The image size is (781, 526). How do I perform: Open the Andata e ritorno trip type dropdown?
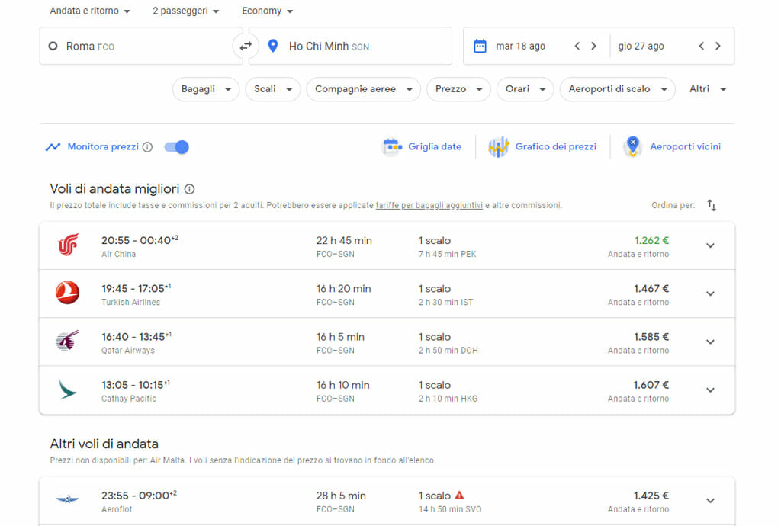click(x=90, y=11)
